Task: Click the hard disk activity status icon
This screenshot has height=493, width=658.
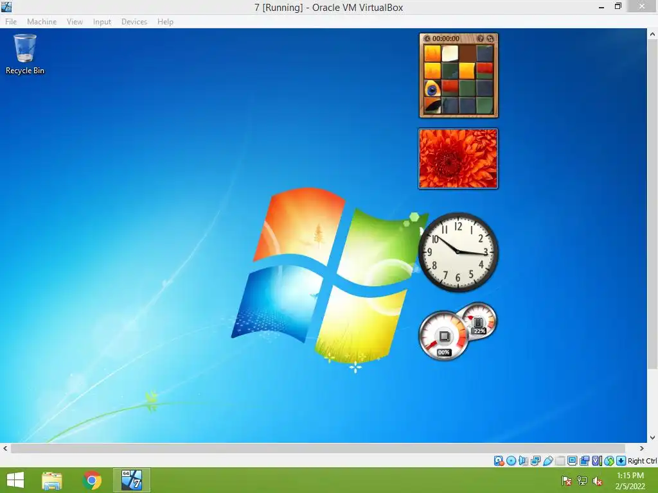Action: click(x=499, y=461)
